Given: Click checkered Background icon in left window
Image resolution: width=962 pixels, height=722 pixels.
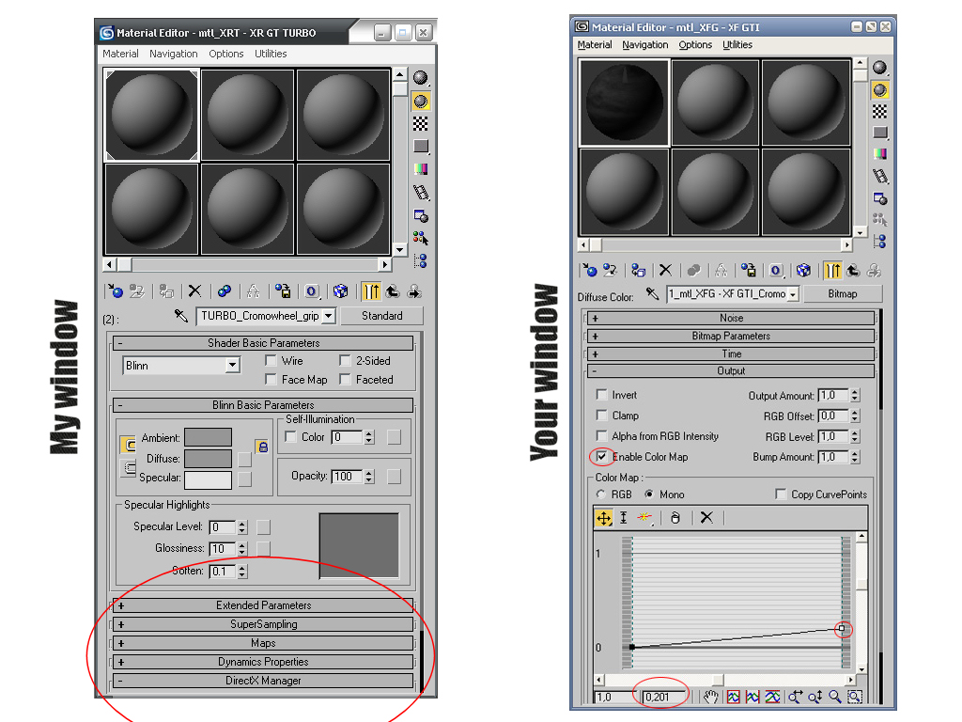Looking at the screenshot, I should click(x=420, y=124).
